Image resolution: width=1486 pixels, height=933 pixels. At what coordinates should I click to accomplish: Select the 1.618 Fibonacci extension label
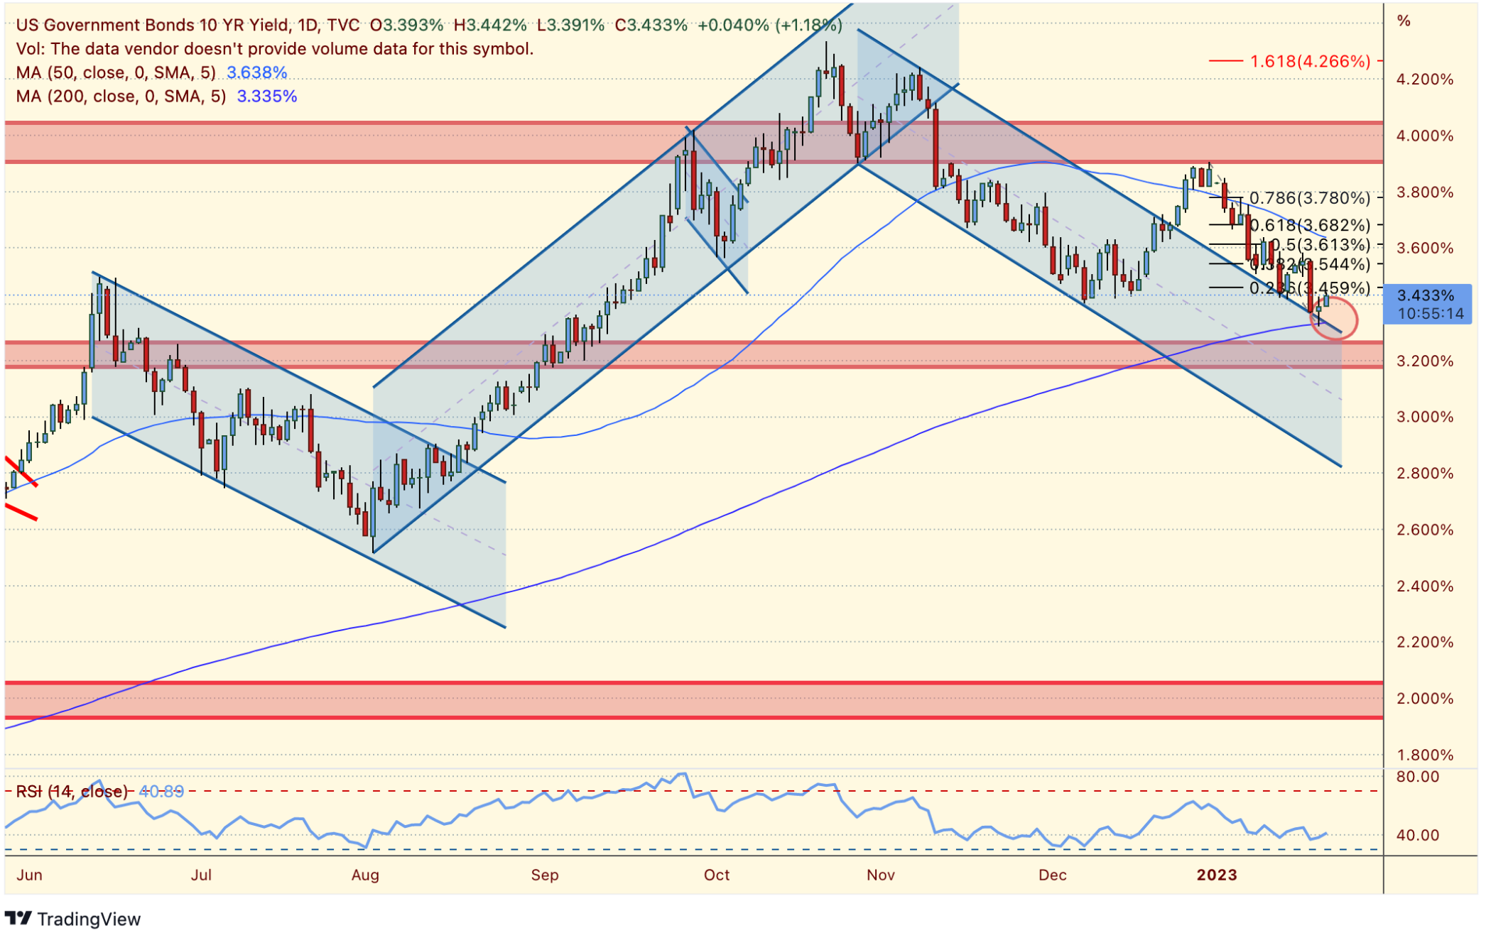coord(1310,62)
